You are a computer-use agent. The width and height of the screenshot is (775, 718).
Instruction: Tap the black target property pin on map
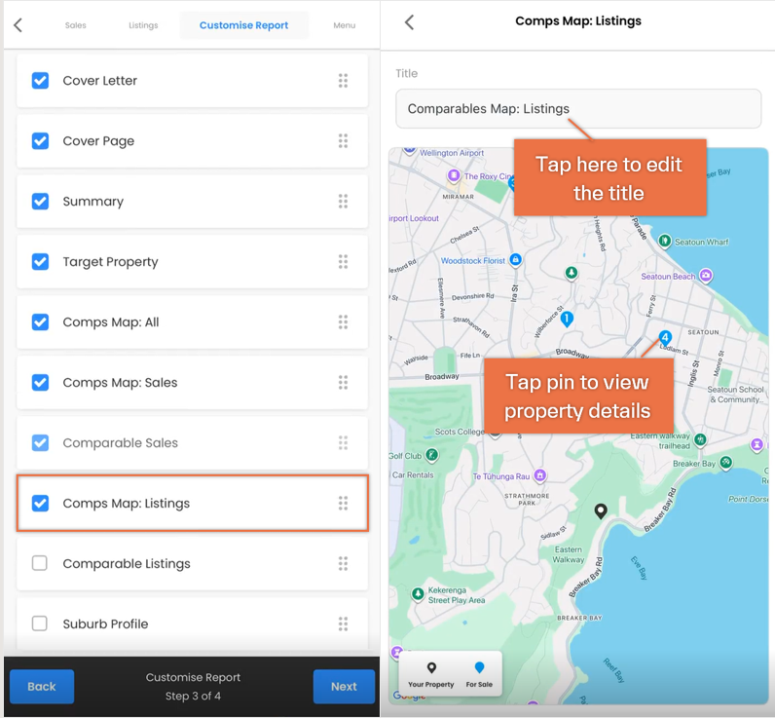(x=601, y=510)
